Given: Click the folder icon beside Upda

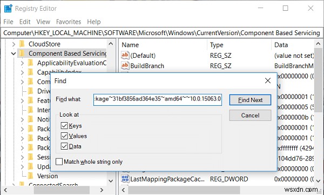Looking at the screenshot, I should point(30,166).
